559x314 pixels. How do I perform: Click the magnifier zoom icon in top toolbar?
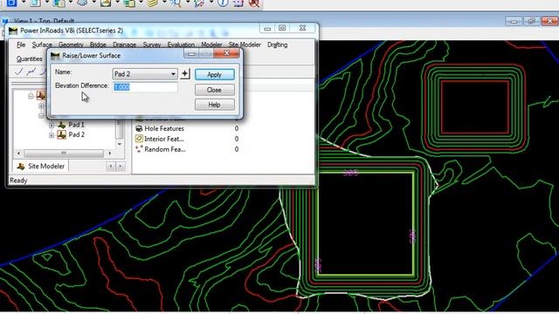[x=176, y=3]
